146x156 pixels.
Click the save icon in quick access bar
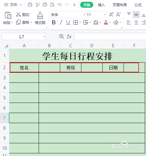pyautogui.click(x=30, y=5)
